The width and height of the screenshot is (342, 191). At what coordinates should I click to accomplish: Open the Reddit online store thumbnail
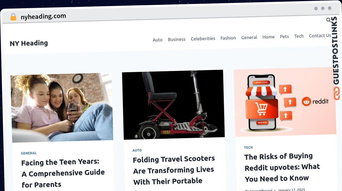click(285, 102)
